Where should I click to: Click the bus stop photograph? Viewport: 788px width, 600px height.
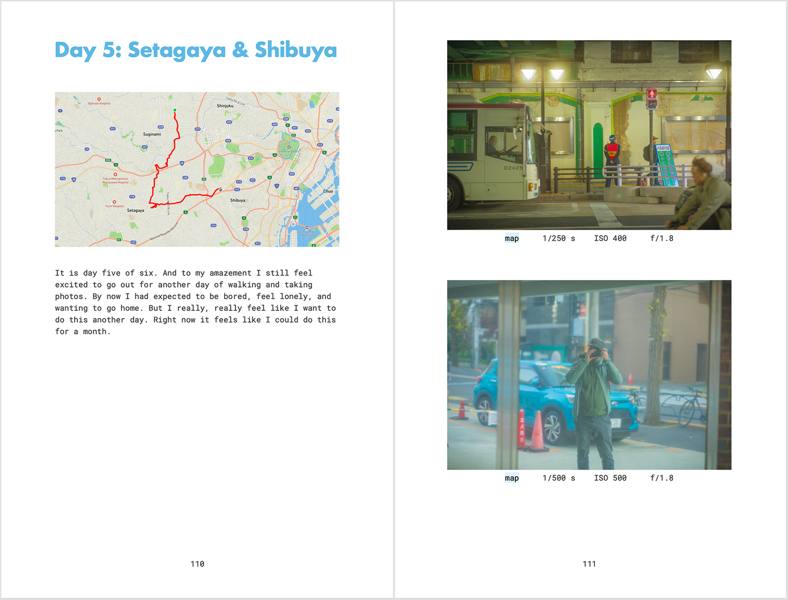589,135
